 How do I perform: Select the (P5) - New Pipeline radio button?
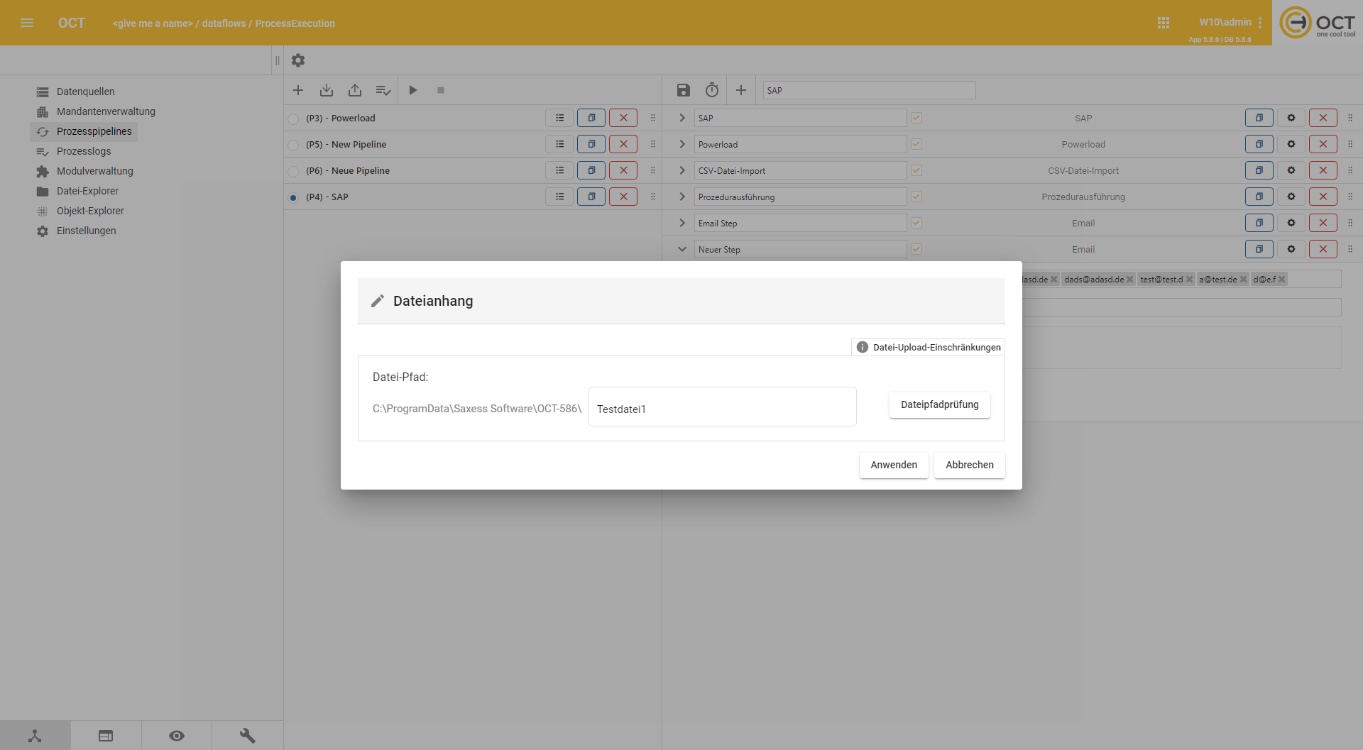[293, 145]
